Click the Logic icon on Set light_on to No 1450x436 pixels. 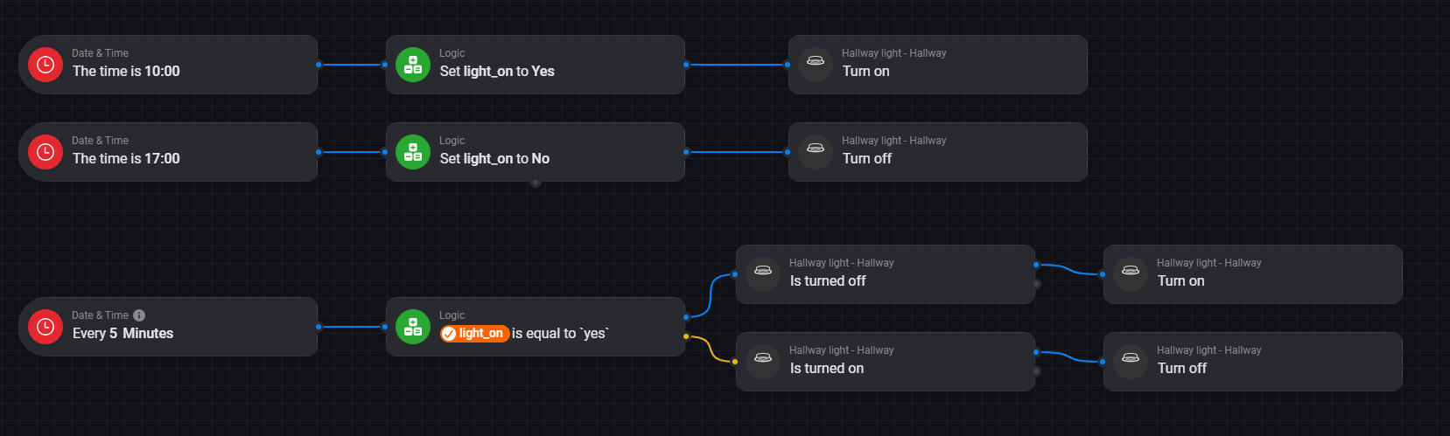(x=413, y=152)
